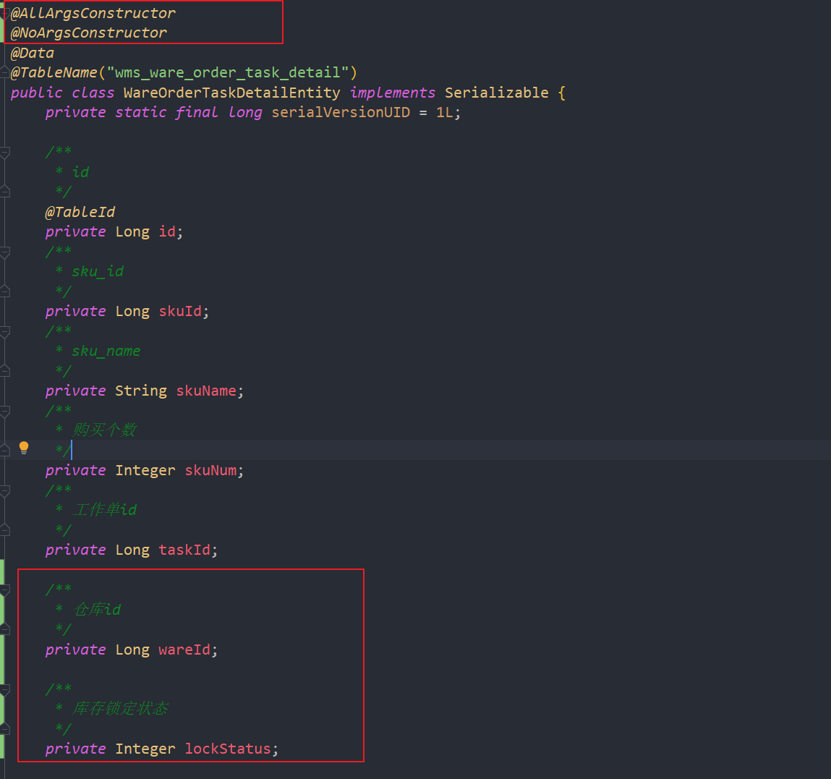Click the skuName field name
The width and height of the screenshot is (831, 779).
tap(206, 391)
